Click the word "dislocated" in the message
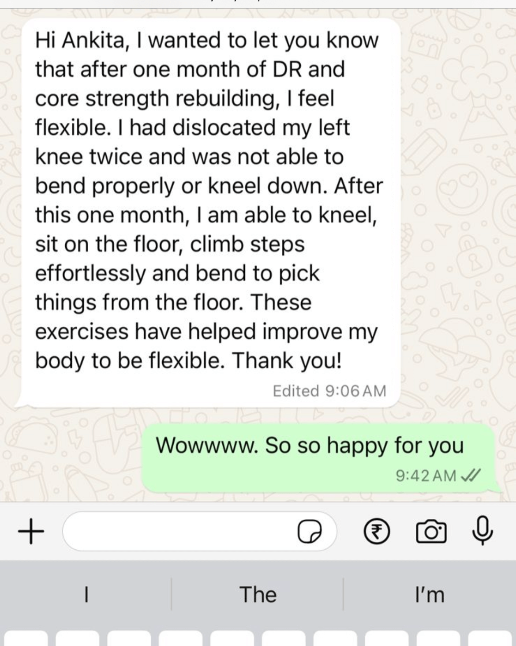The image size is (516, 646). tap(224, 128)
